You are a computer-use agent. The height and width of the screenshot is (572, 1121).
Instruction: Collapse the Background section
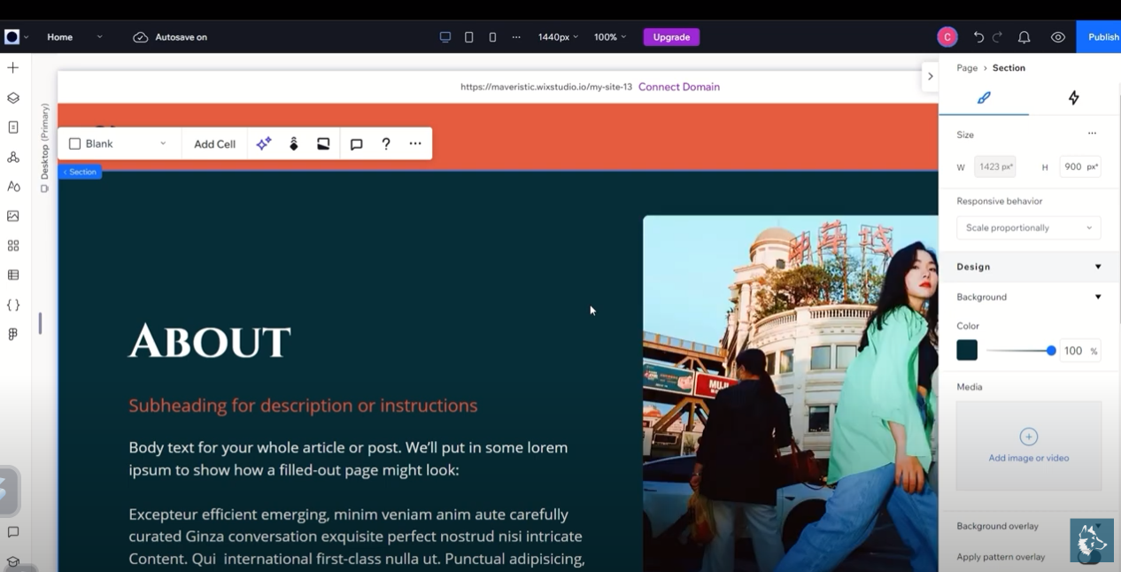pyautogui.click(x=1098, y=298)
